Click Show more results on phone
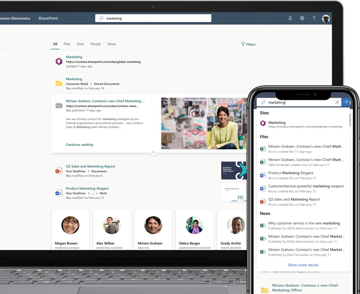 tap(303, 265)
